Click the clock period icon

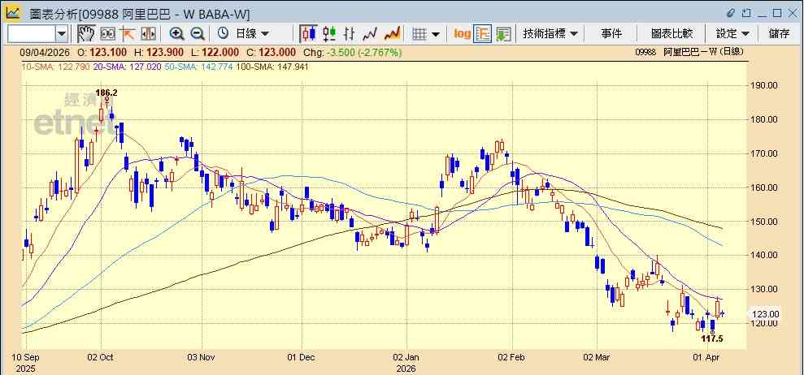pos(223,34)
